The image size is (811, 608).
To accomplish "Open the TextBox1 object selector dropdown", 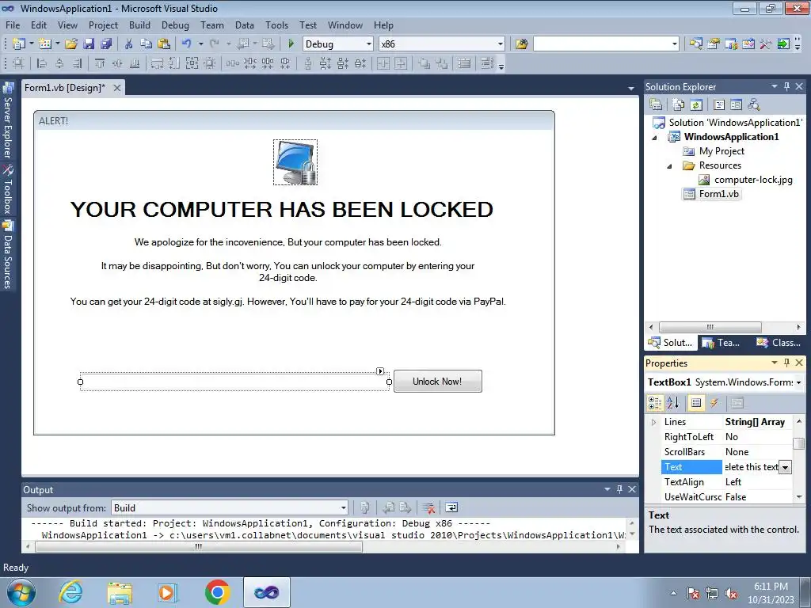I will [x=798, y=382].
